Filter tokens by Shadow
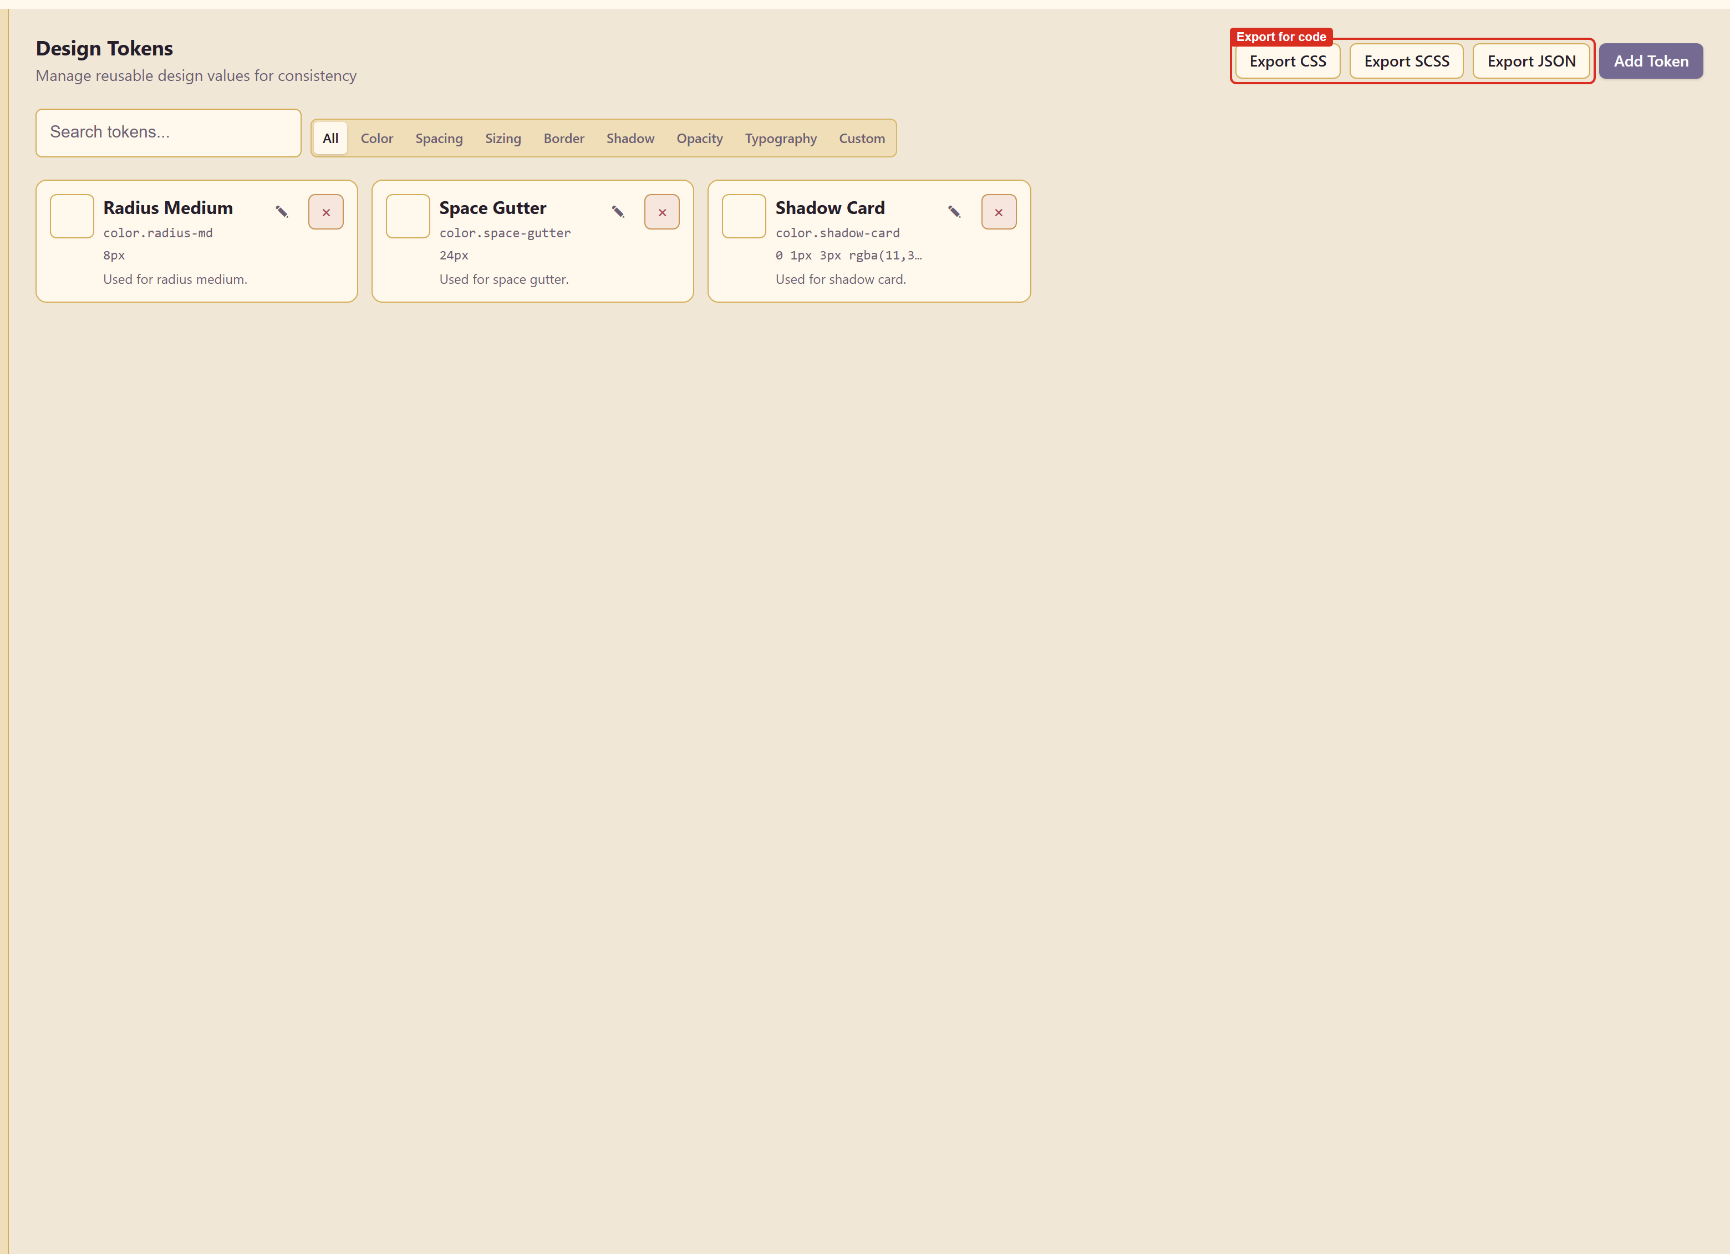This screenshot has width=1730, height=1254. (x=630, y=138)
